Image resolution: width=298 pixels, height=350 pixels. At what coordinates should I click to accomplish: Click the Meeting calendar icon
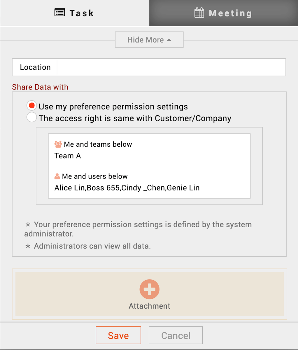tap(199, 13)
